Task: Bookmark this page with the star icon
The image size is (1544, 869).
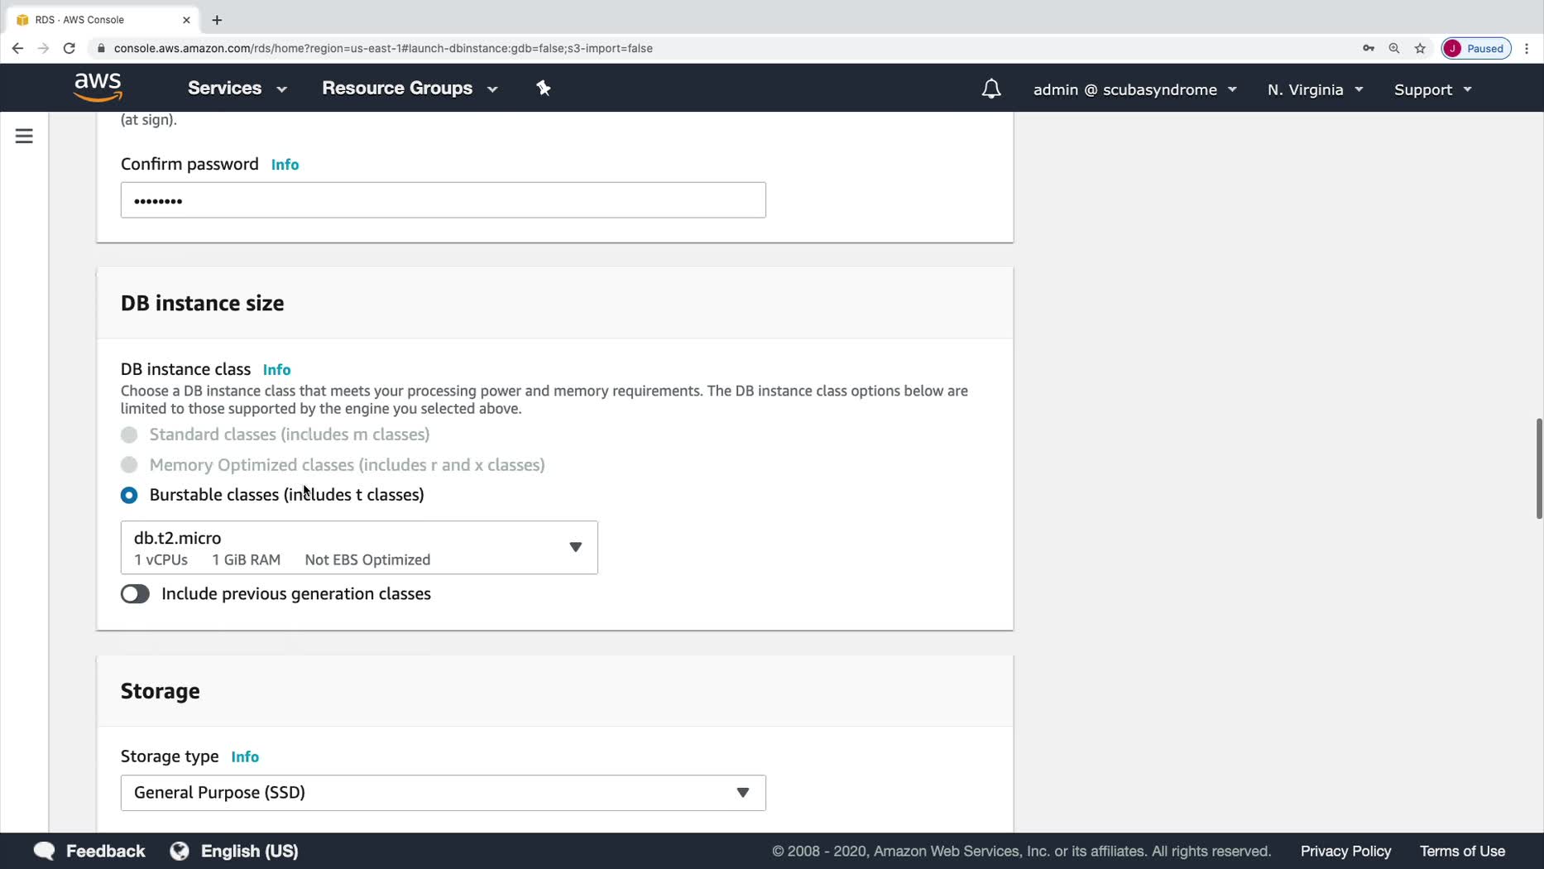Action: pyautogui.click(x=1420, y=48)
